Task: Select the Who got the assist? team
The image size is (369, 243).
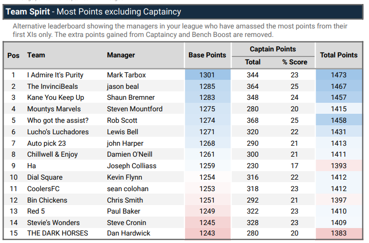Action: pyautogui.click(x=57, y=120)
